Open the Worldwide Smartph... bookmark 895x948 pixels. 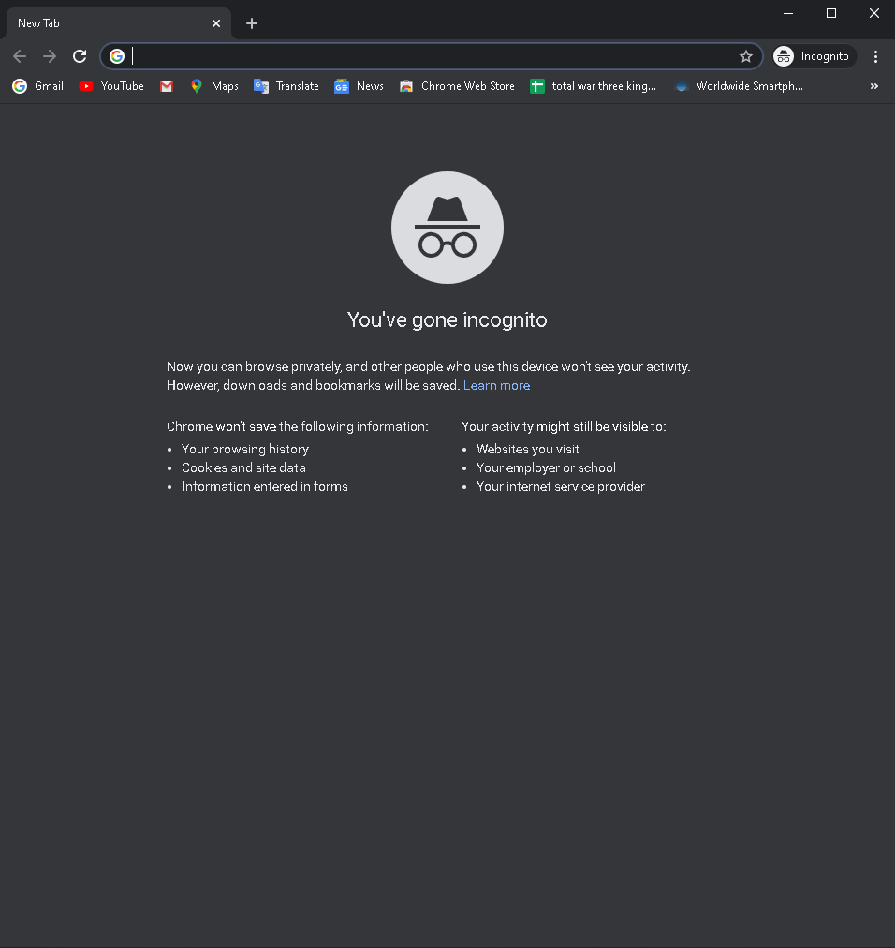[739, 86]
